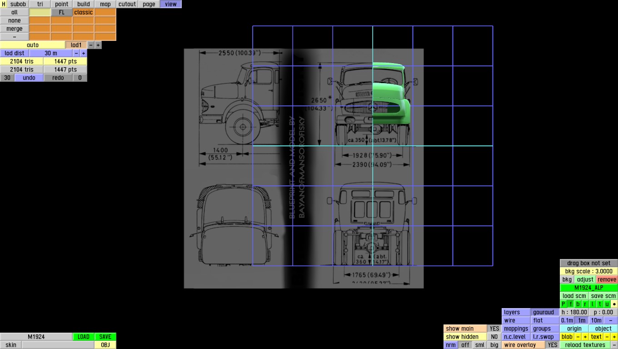Toggle wire overlay YES button
The image size is (618, 349).
(553, 345)
